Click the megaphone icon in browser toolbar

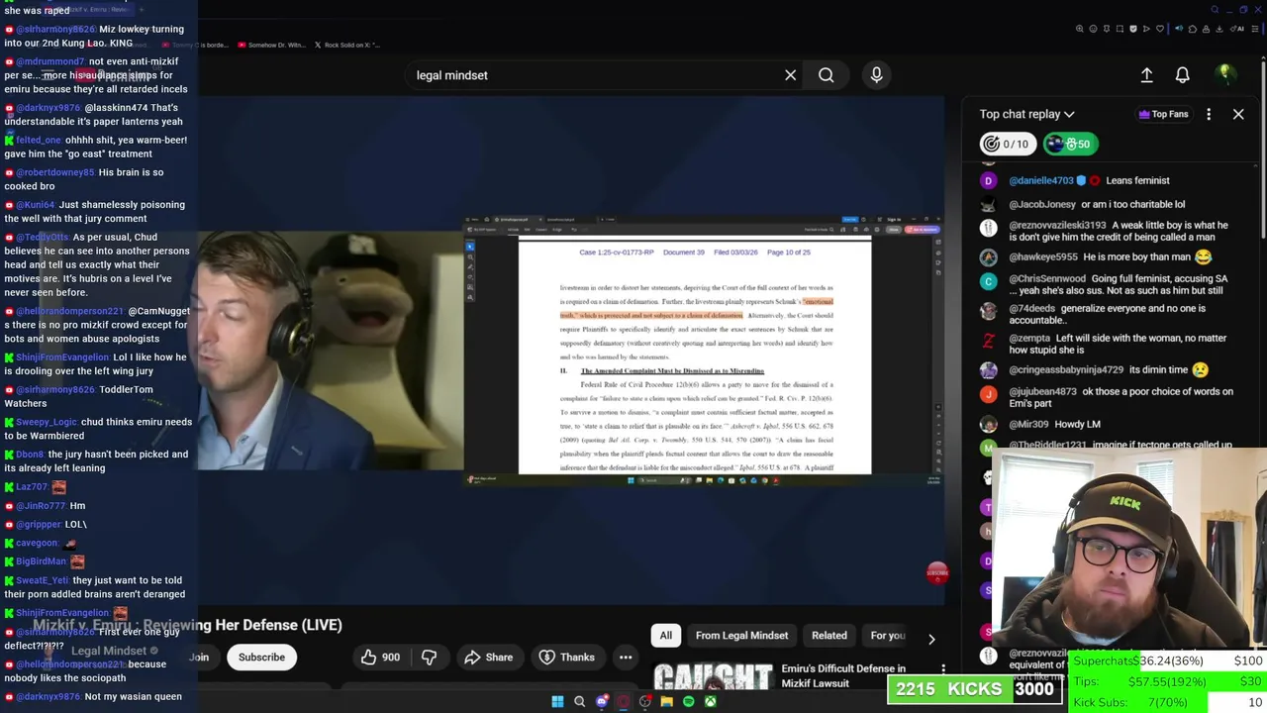point(1179,29)
